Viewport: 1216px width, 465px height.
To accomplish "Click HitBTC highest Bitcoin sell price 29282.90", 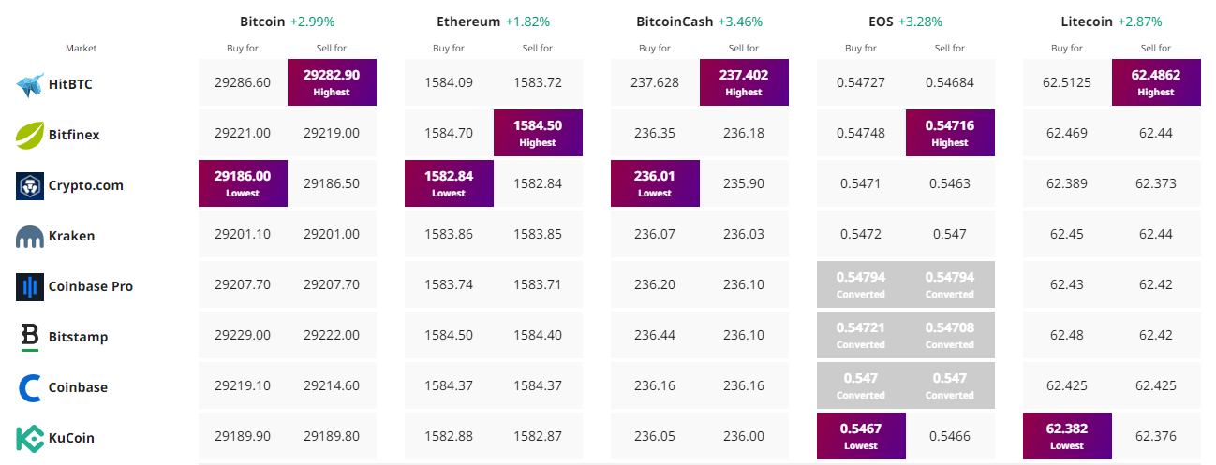I will [x=332, y=82].
